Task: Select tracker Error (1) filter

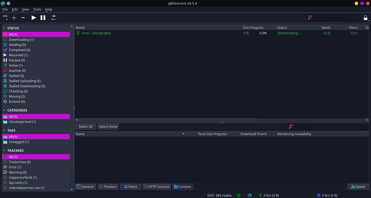Action: tap(36, 167)
